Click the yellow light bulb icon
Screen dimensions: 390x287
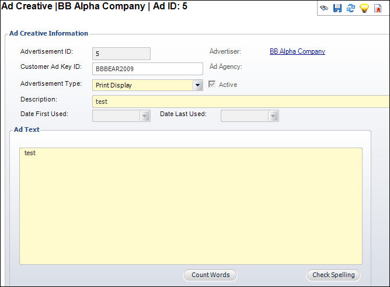tap(364, 8)
